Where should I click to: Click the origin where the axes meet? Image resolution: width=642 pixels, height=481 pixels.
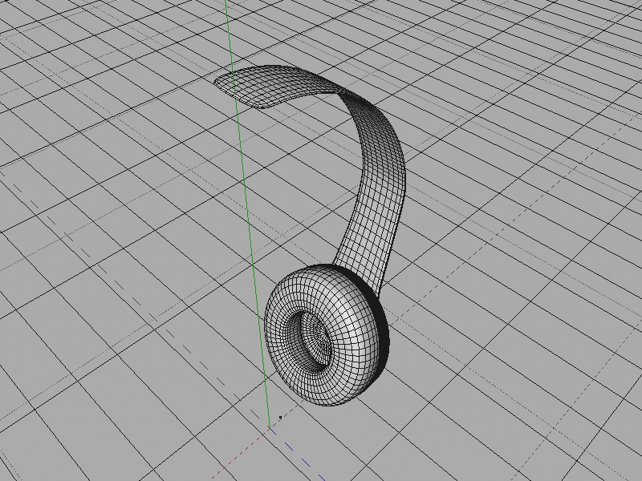pyautogui.click(x=270, y=428)
